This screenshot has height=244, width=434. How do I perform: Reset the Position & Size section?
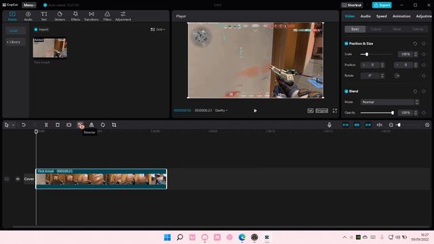click(415, 43)
